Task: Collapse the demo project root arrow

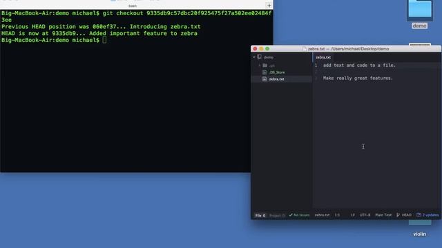Action: (x=254, y=57)
